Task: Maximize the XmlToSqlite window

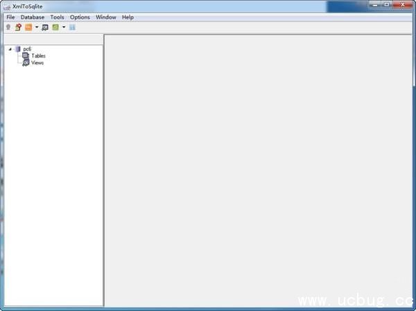Action: [387, 5]
